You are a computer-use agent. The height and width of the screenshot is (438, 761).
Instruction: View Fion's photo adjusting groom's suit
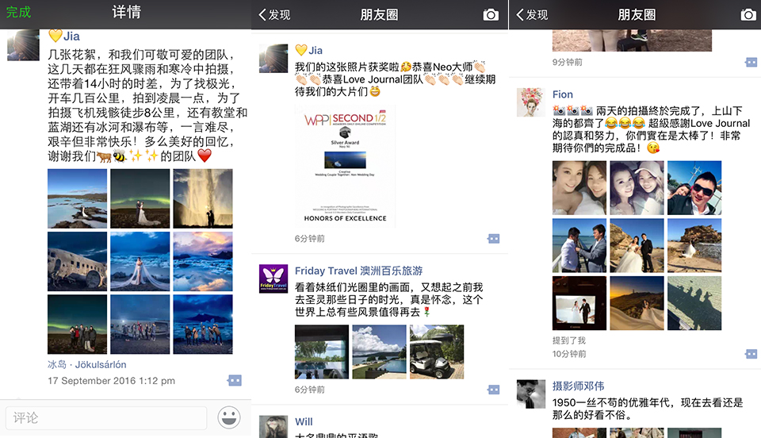click(x=579, y=246)
